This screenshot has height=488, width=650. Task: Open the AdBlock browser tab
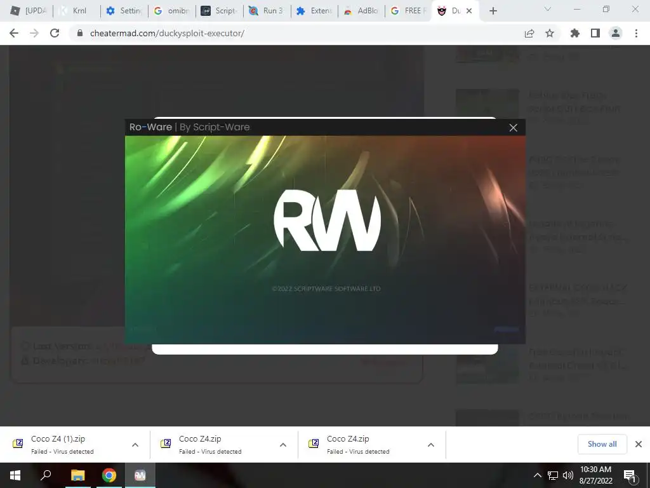pyautogui.click(x=361, y=11)
